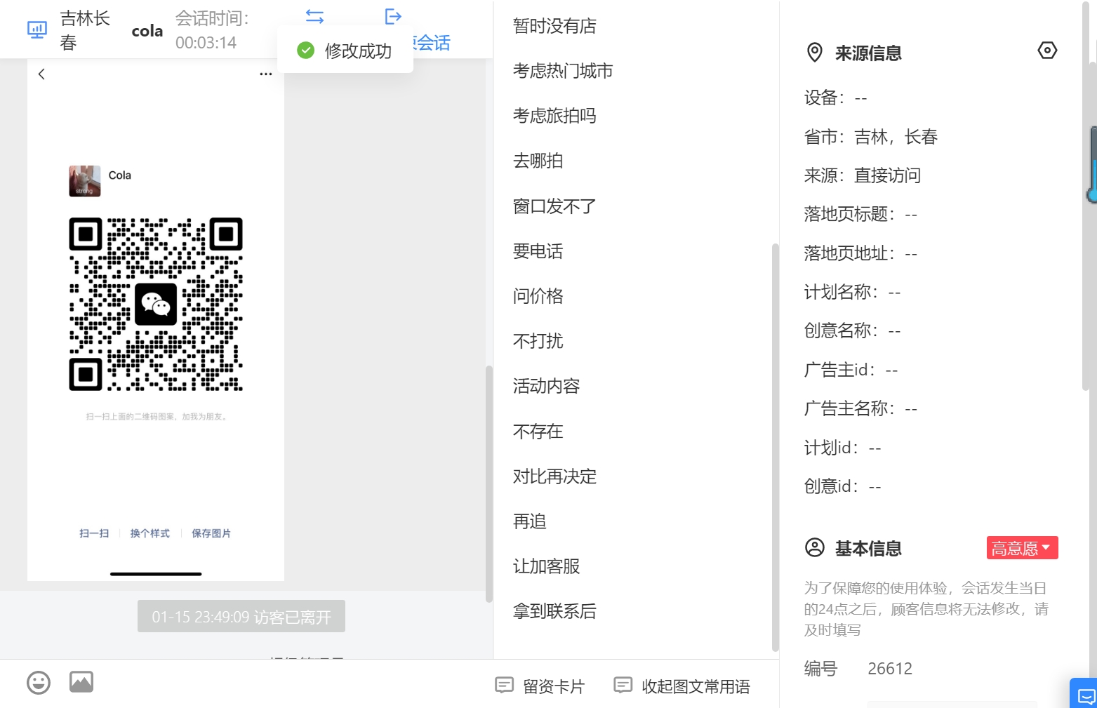This screenshot has width=1097, height=708.
Task: Select quick reply 不存在
Action: click(538, 432)
